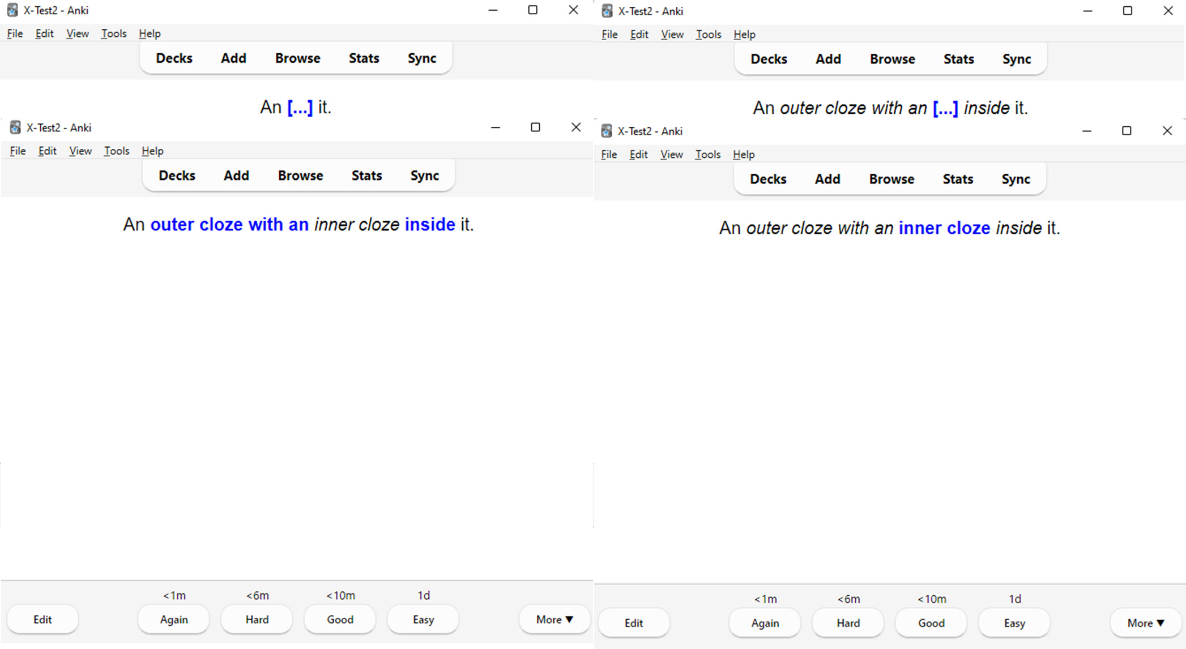Open Tools menu in the top-left window
This screenshot has width=1186, height=649.
pos(113,34)
